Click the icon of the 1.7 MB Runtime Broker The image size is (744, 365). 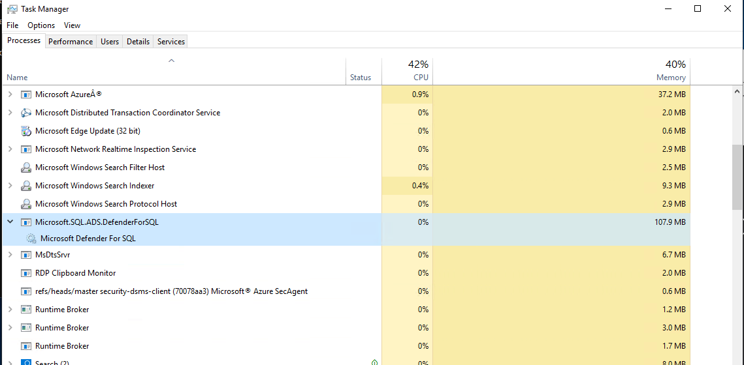pyautogui.click(x=26, y=346)
